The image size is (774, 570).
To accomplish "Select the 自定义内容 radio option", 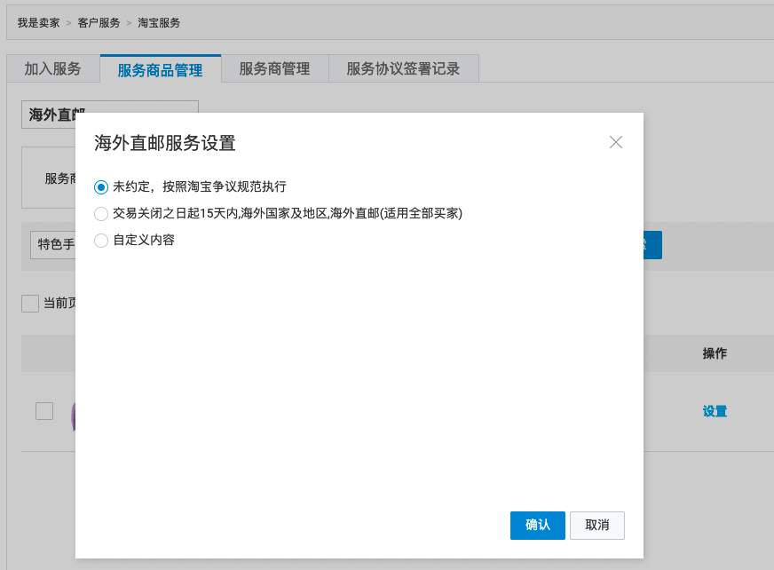I will [101, 241].
